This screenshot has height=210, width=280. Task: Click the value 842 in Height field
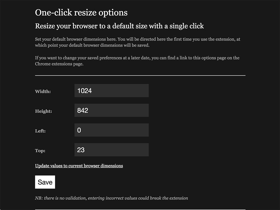click(x=82, y=110)
